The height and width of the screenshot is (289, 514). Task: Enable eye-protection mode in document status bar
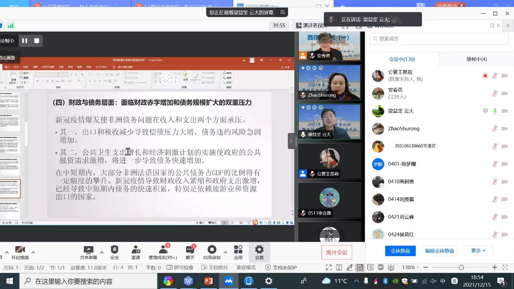pyautogui.click(x=391, y=267)
